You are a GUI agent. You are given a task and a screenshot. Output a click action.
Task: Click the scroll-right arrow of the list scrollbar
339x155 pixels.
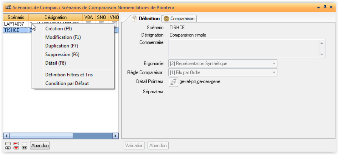point(116,136)
